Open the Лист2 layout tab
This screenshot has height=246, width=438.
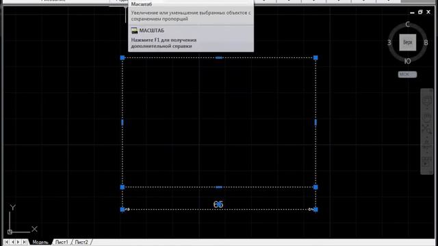81,242
